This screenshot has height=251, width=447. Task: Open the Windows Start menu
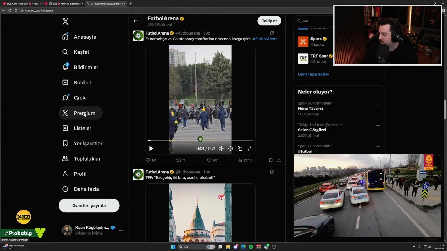click(x=173, y=247)
